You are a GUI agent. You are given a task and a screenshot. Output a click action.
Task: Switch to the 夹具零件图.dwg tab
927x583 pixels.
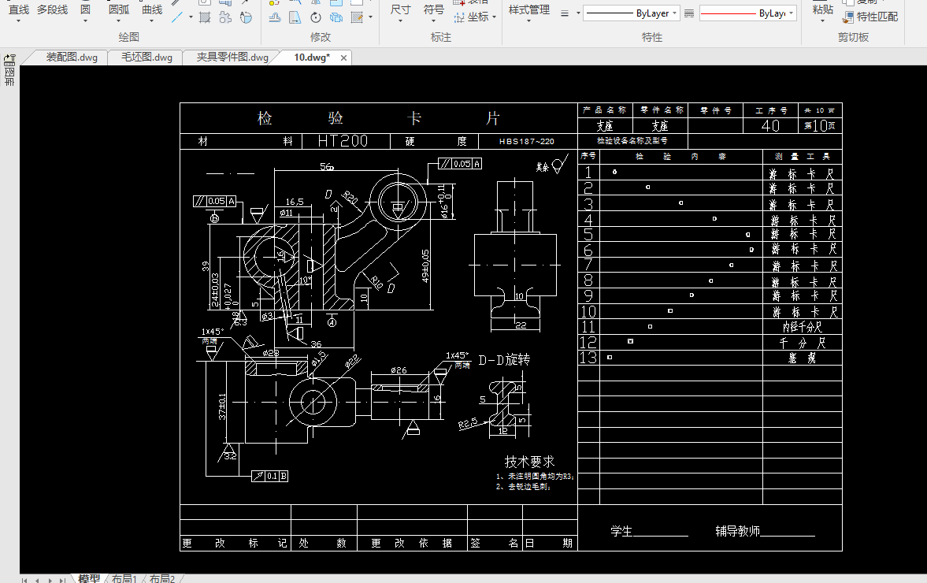click(x=232, y=58)
